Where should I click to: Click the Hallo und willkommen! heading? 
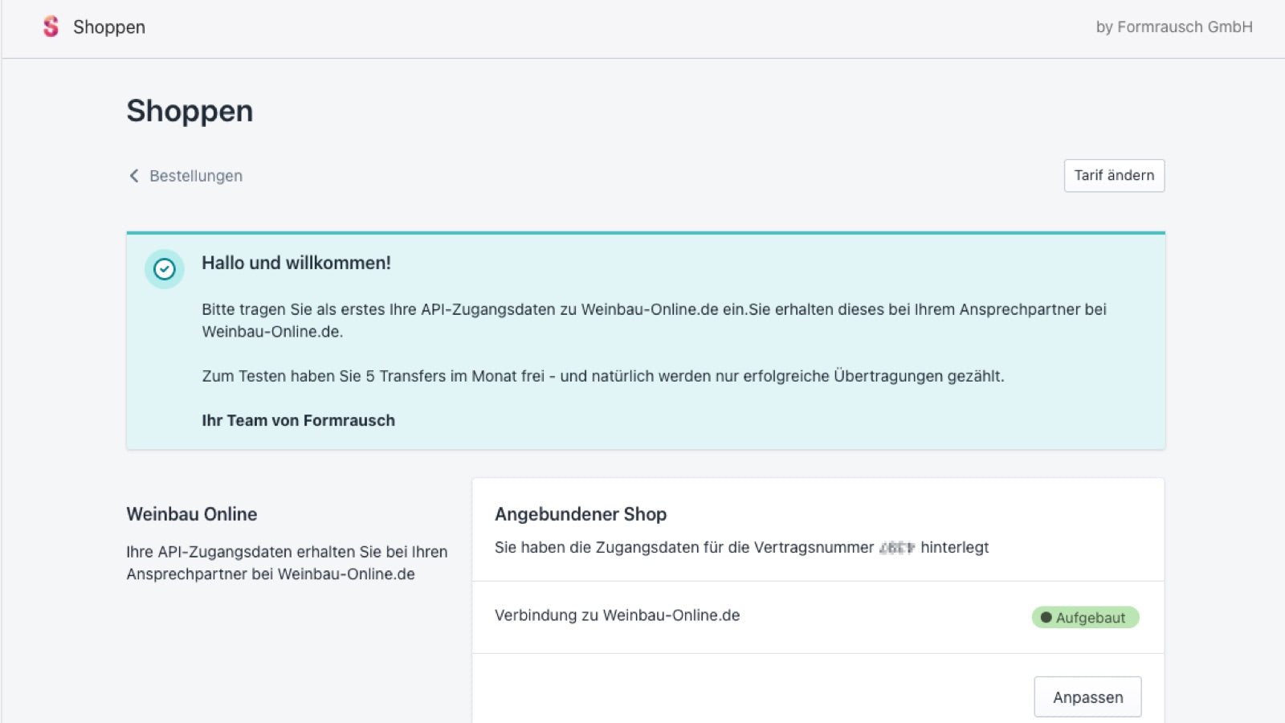296,263
